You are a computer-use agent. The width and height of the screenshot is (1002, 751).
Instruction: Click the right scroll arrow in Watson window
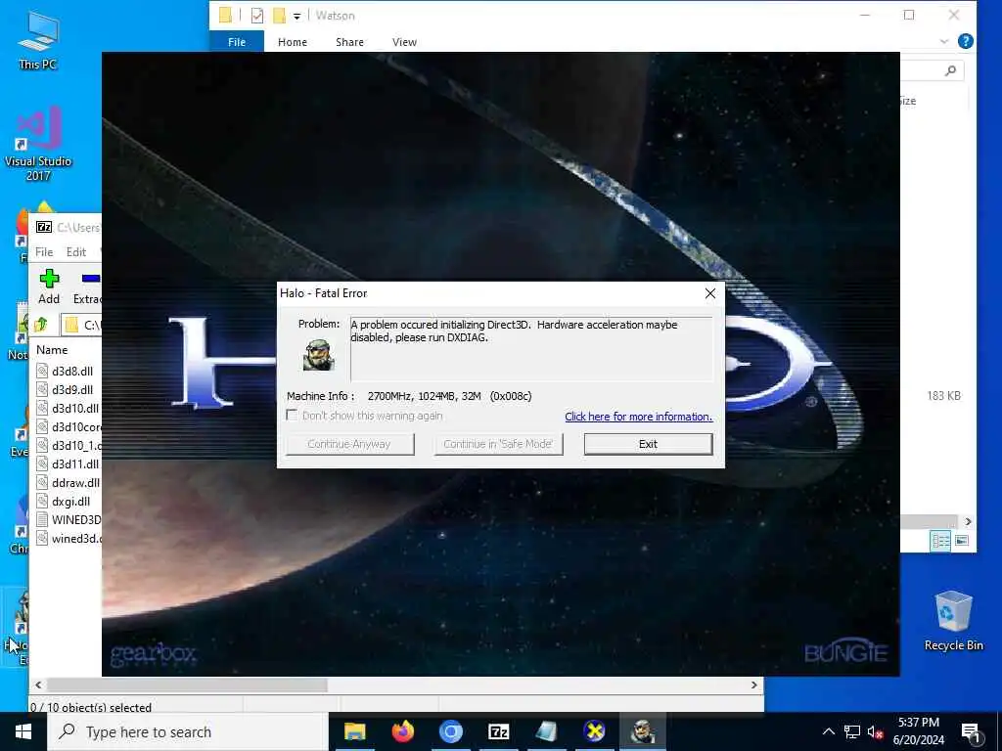[968, 522]
